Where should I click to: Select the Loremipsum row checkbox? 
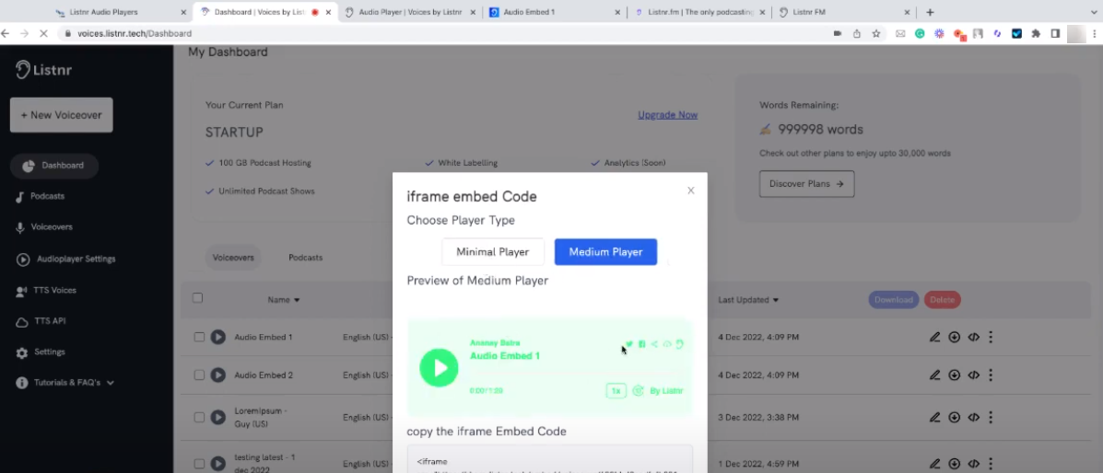tap(199, 417)
